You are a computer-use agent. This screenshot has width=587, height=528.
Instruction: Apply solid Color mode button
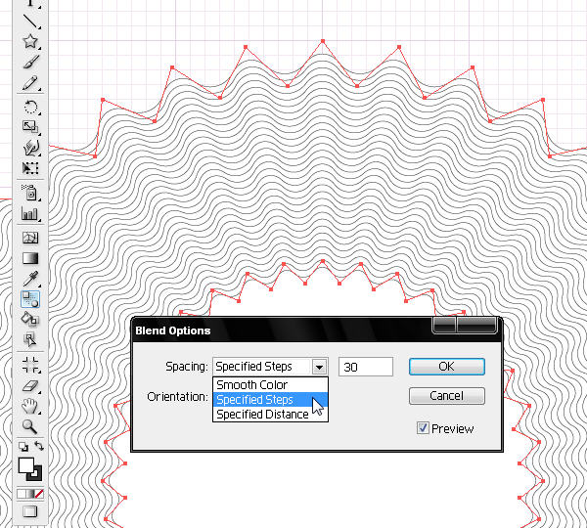[21, 494]
